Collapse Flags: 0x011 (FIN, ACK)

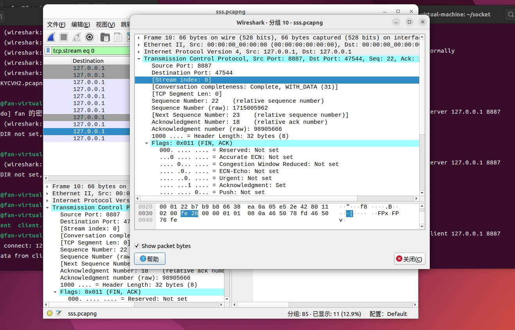[147, 143]
